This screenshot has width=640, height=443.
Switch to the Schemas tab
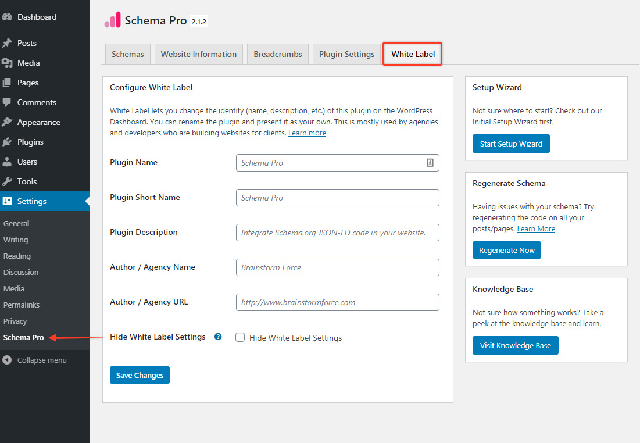point(127,53)
